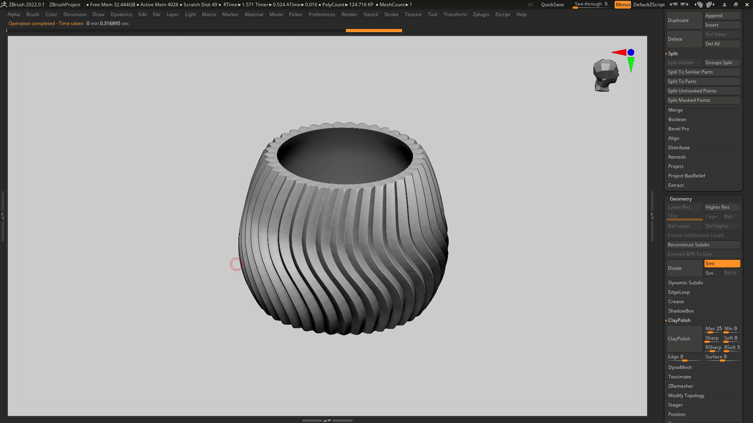Click the left tray divider arrows
This screenshot has width=753, height=423.
tap(2, 216)
